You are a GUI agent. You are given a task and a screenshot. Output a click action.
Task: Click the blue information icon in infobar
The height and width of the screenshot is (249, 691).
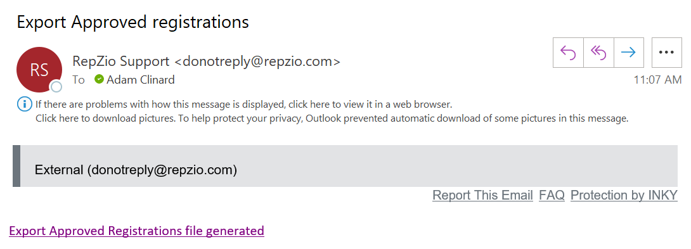[x=25, y=105]
